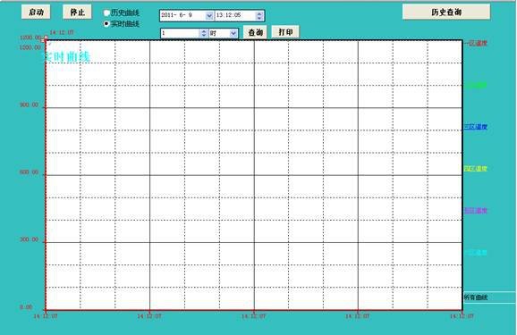Click the green second zone temperature legend
517x335 pixels.
(476, 85)
